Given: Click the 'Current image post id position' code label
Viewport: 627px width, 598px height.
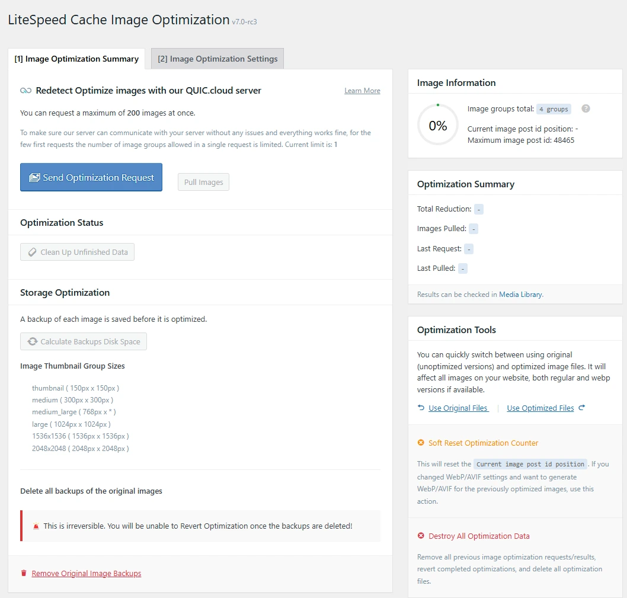Looking at the screenshot, I should tap(530, 464).
